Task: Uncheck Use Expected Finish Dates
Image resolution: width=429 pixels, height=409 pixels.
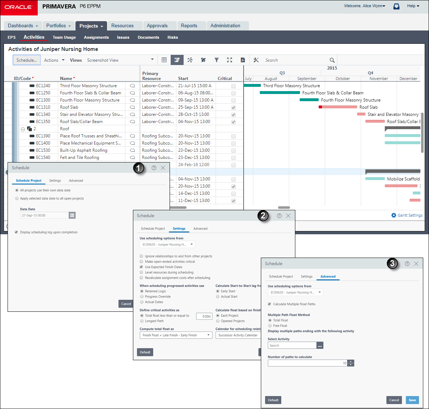Action: [x=141, y=267]
